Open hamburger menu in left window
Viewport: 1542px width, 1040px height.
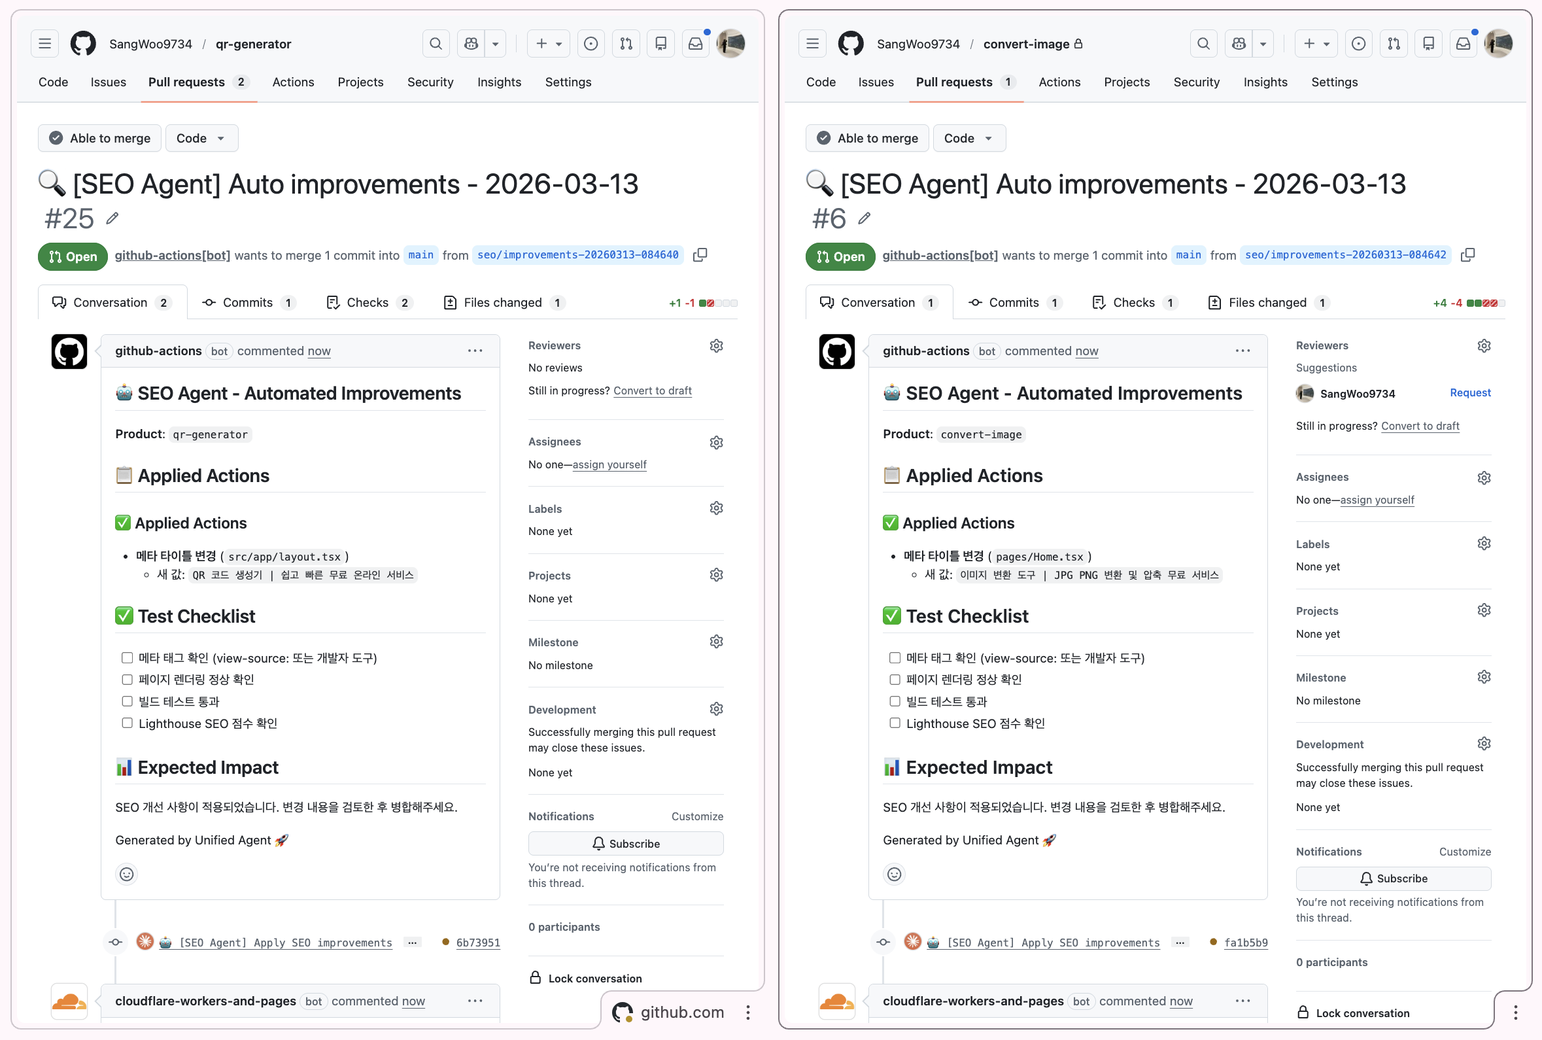click(44, 44)
